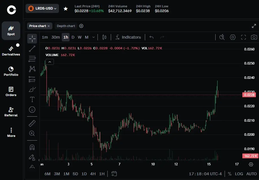
Task: Set chart interval to 1h
Action: 66,37
